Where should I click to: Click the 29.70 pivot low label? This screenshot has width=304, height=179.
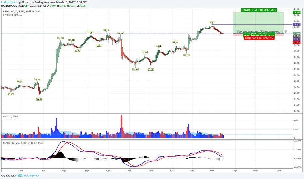pos(186,55)
